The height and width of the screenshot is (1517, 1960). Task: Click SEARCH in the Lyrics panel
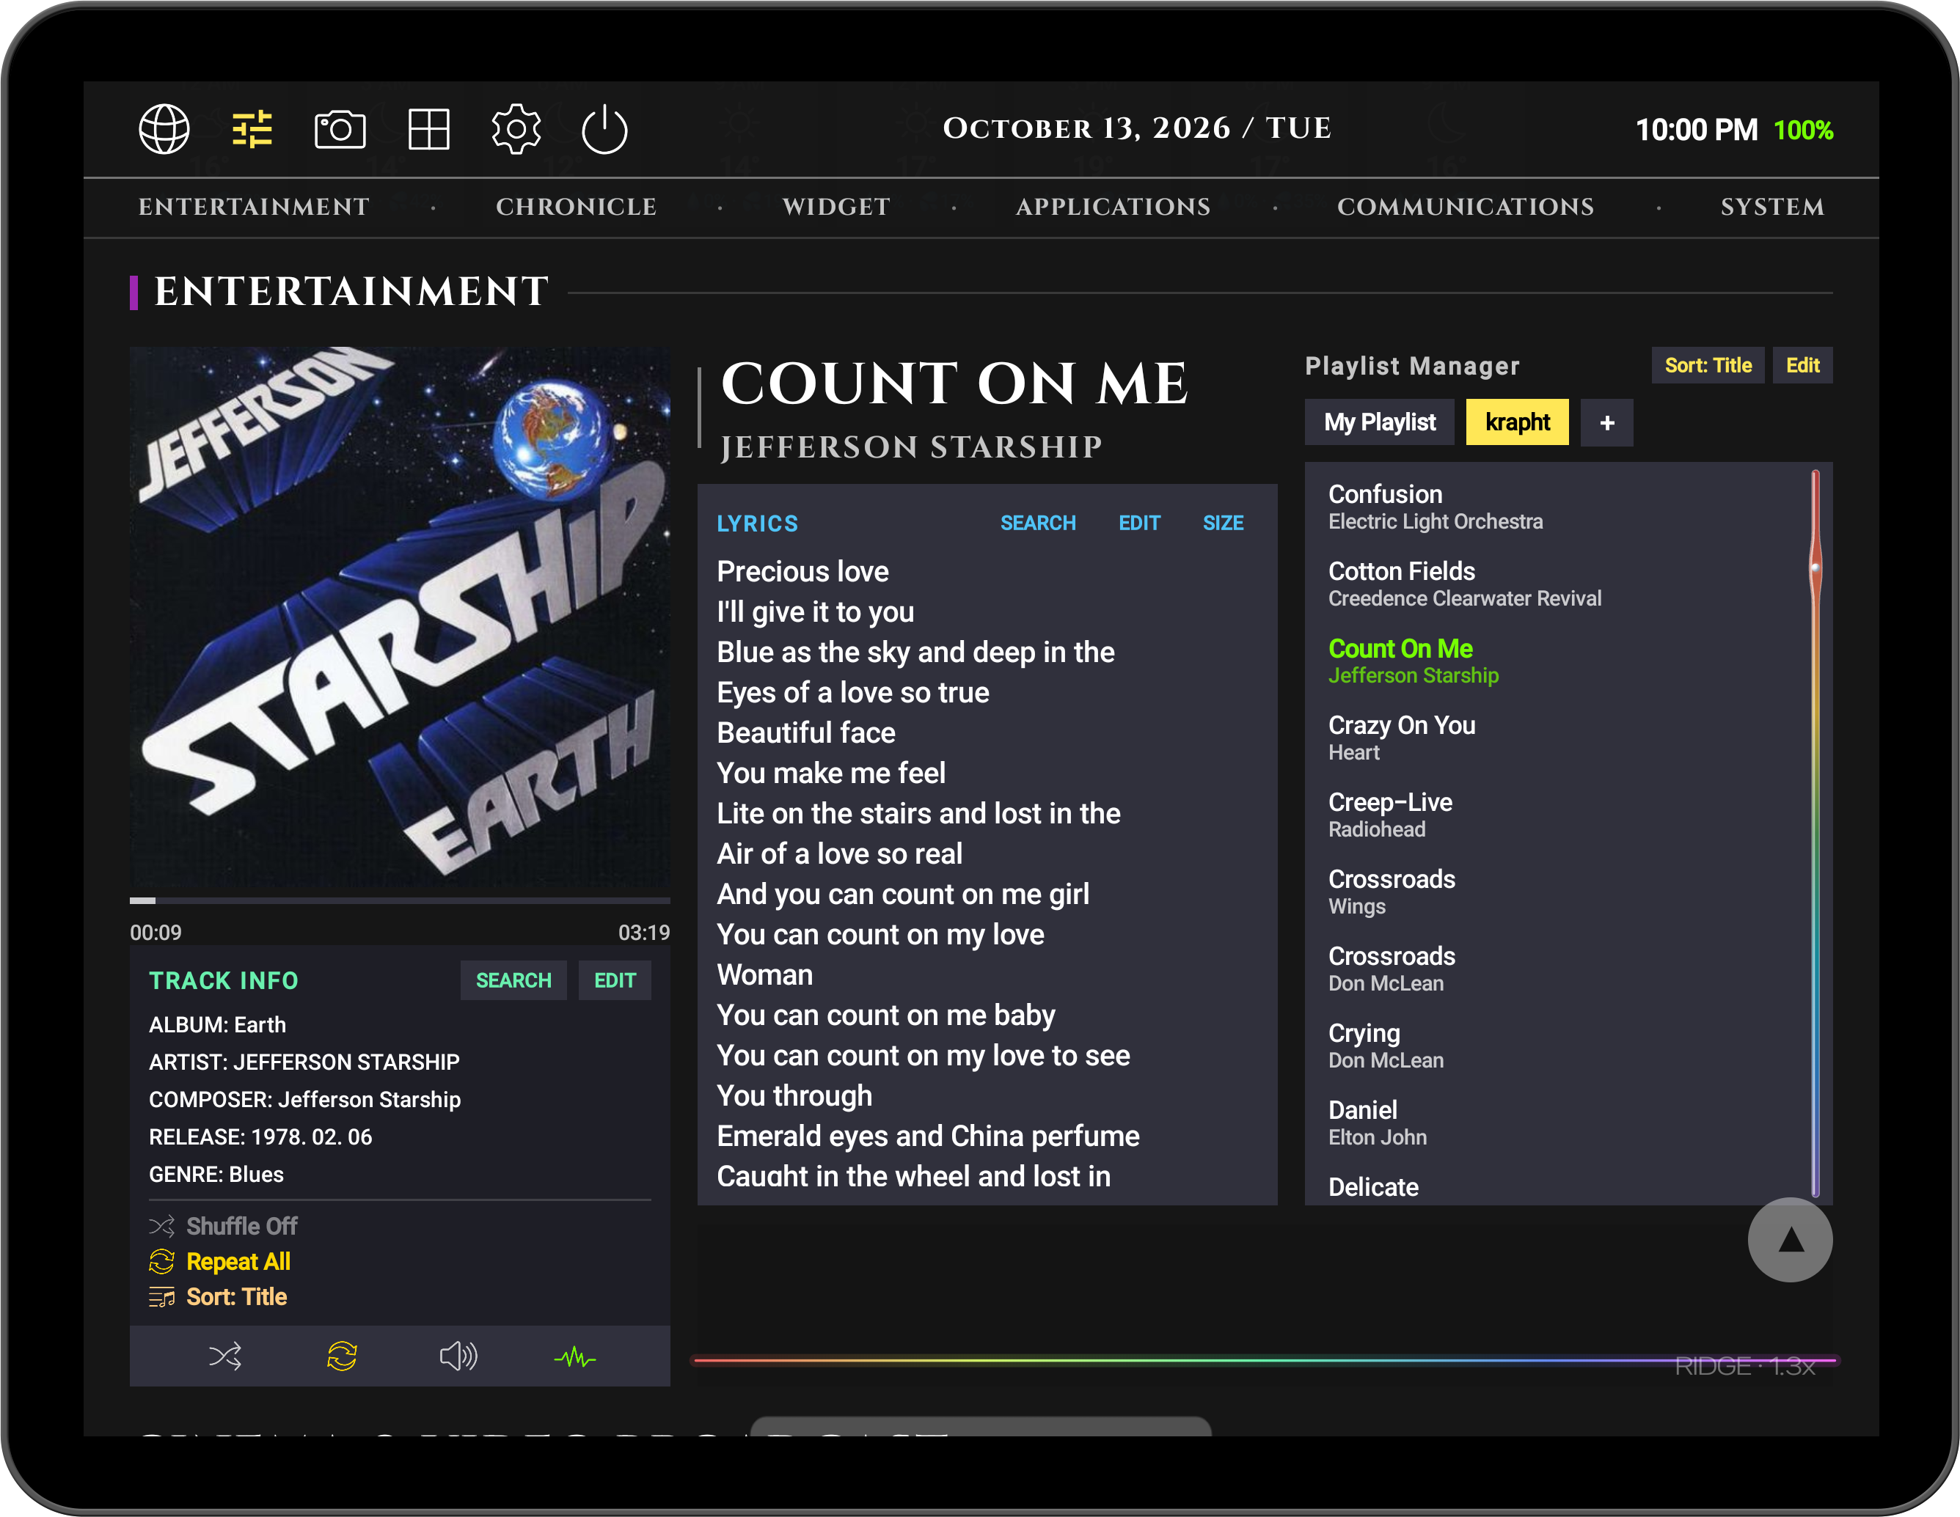[1037, 523]
